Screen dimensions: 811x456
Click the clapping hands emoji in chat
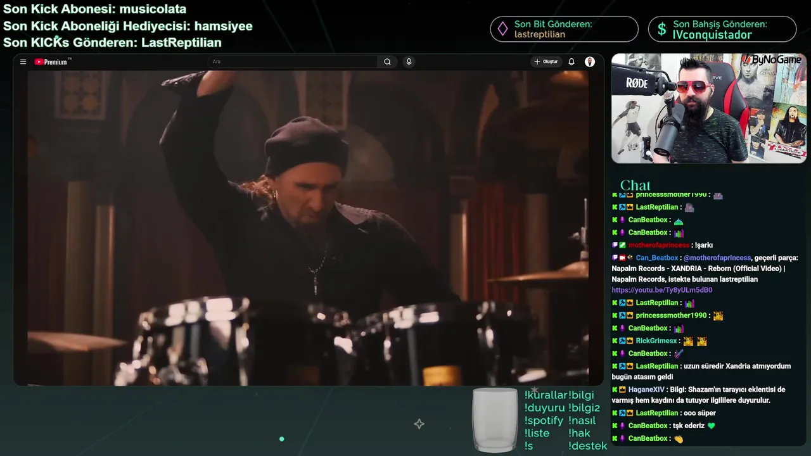click(679, 438)
